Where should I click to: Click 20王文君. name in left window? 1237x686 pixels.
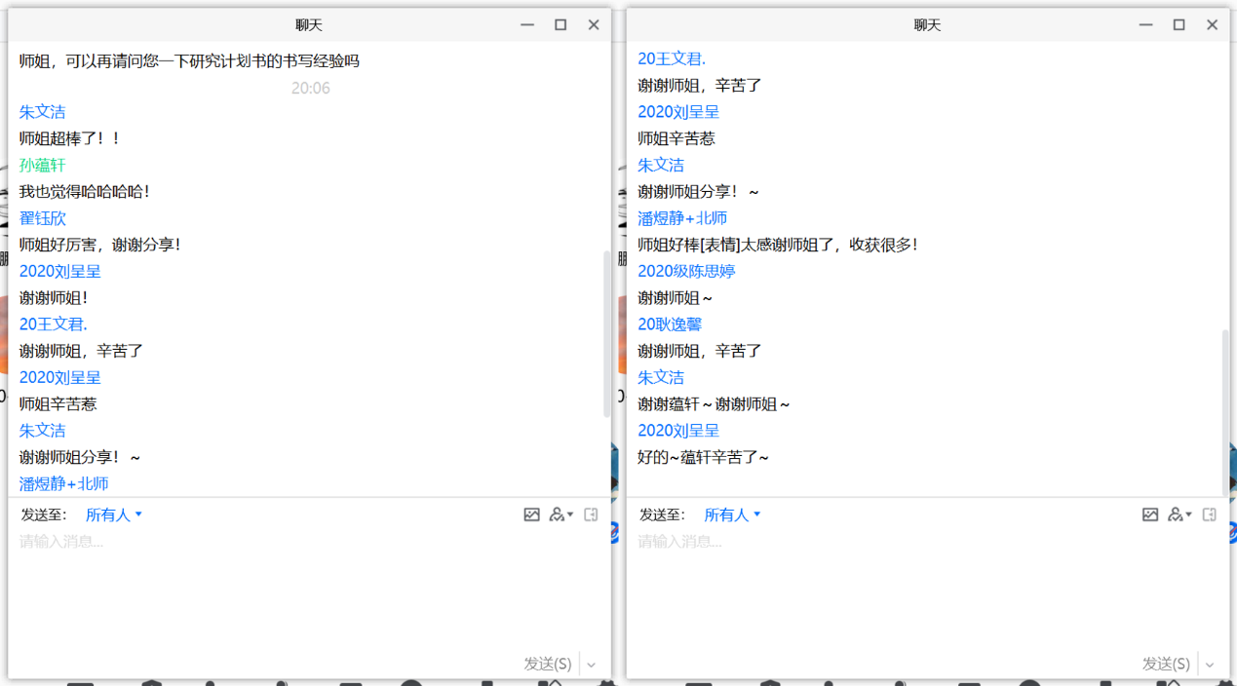tap(54, 324)
